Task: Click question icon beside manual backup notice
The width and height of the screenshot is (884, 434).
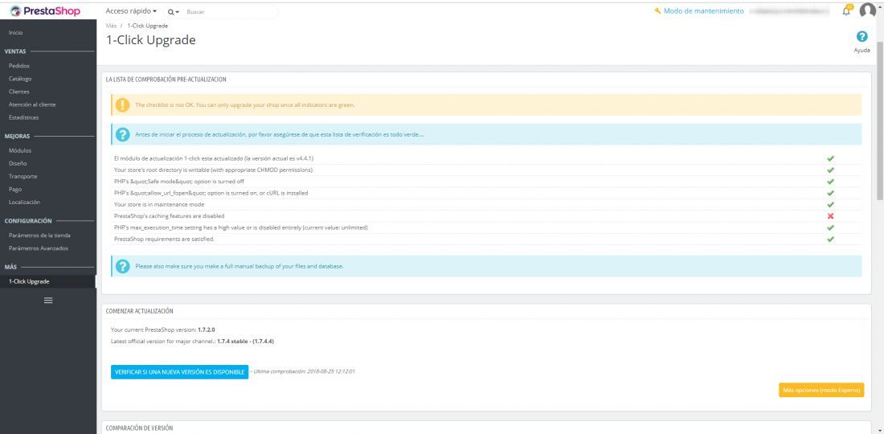Action: pos(122,266)
